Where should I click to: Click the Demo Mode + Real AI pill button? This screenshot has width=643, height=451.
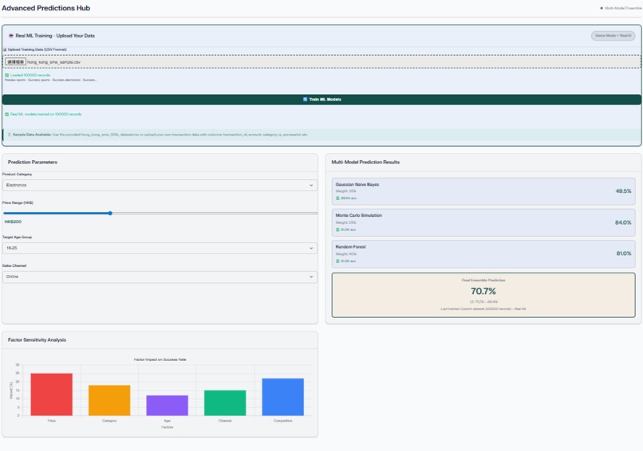(613, 36)
